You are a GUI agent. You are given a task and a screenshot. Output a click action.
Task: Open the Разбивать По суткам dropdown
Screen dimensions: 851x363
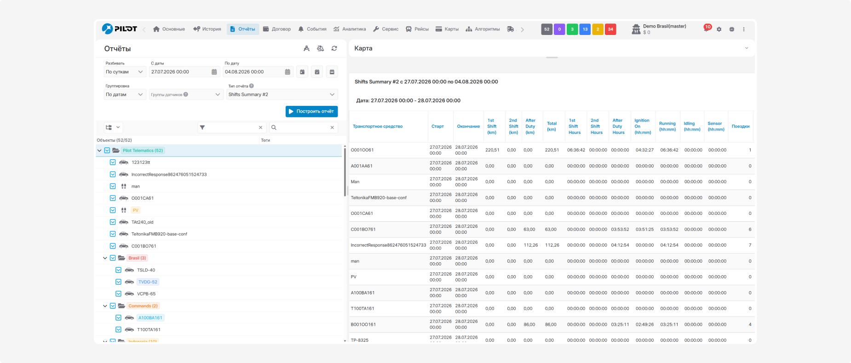click(125, 72)
